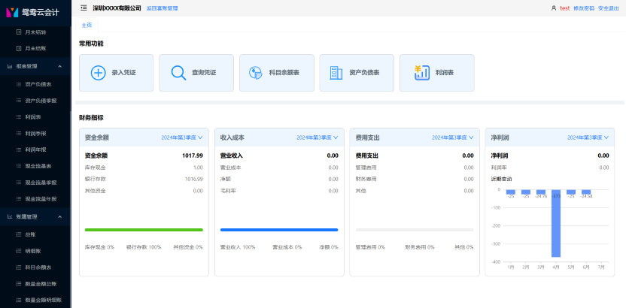626x308 pixels.
Task: Collapse the 账簿管理 sidebar section
Action: [59, 216]
